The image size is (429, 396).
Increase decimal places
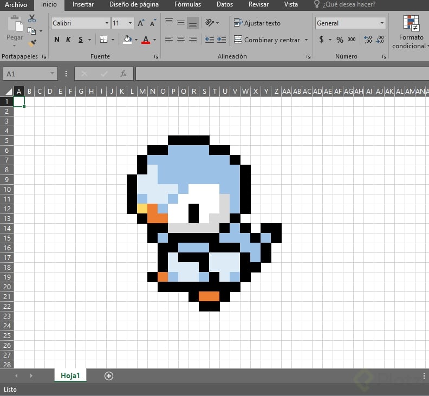(x=368, y=40)
